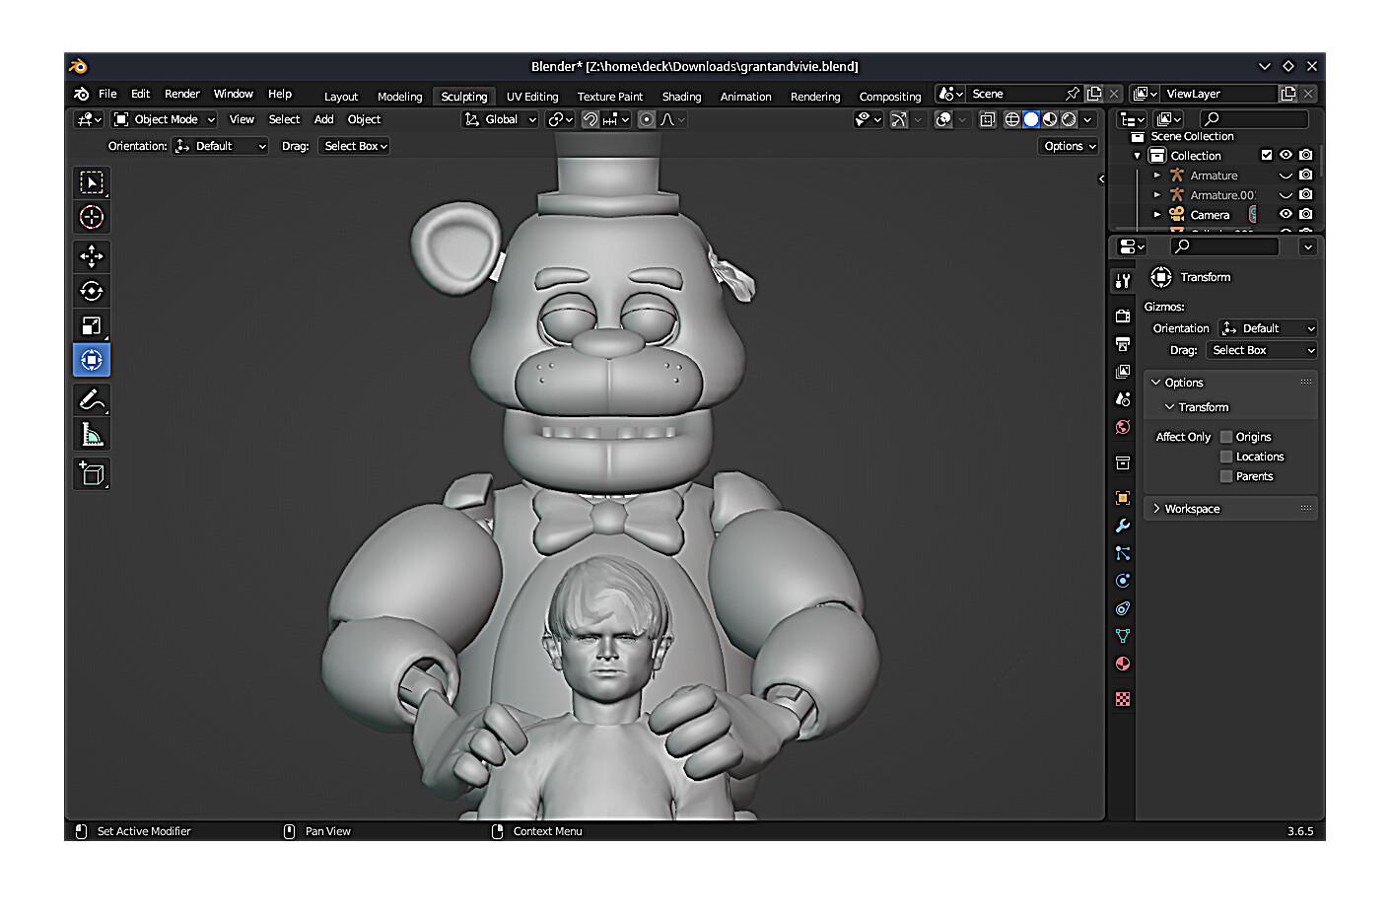The height and width of the screenshot is (917, 1390).
Task: Click the highlighted Transform tool
Action: click(92, 360)
